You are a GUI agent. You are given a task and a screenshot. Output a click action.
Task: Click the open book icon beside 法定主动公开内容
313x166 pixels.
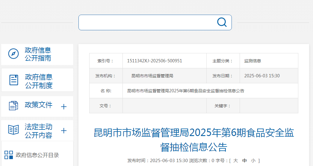pos(13,130)
